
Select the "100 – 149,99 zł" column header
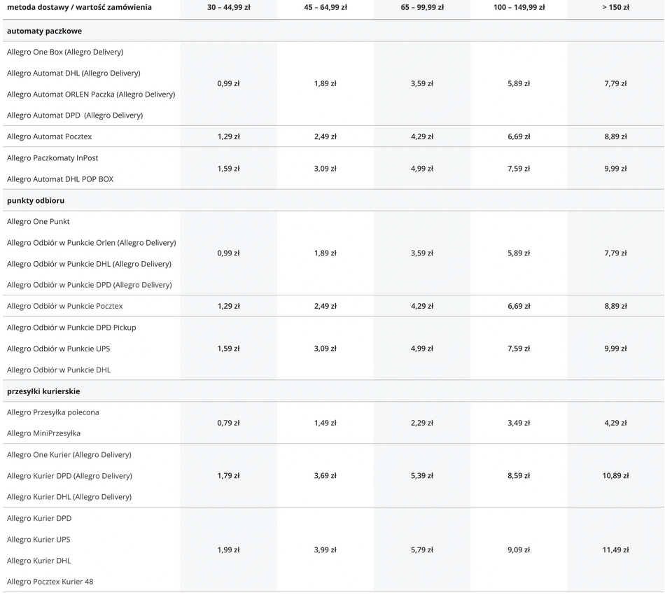click(519, 7)
